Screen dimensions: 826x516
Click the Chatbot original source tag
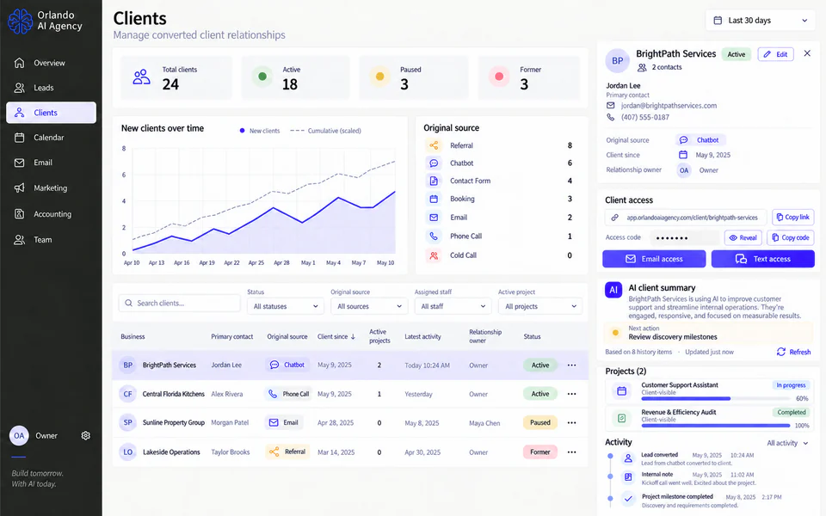[701, 140]
